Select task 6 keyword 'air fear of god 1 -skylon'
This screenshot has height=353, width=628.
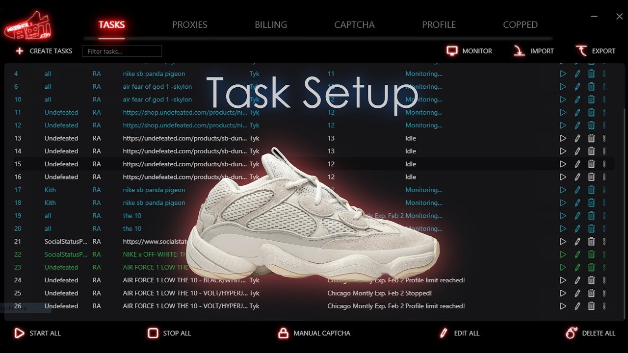click(x=157, y=87)
